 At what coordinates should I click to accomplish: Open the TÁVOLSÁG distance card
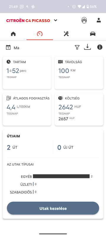pos(79,73)
